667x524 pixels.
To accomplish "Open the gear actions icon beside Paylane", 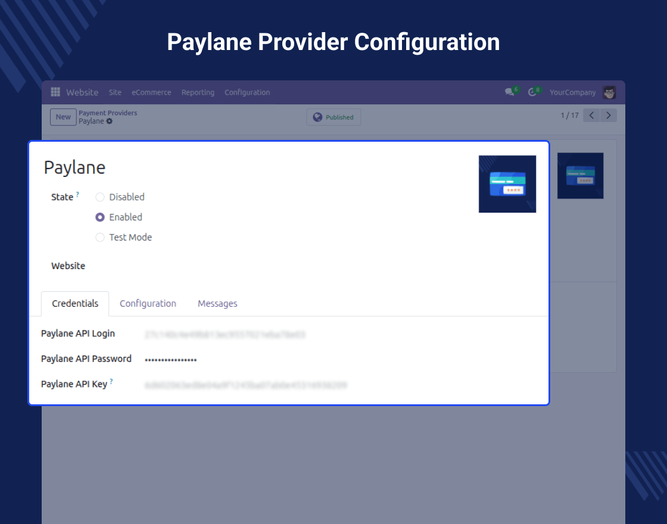I will (110, 121).
